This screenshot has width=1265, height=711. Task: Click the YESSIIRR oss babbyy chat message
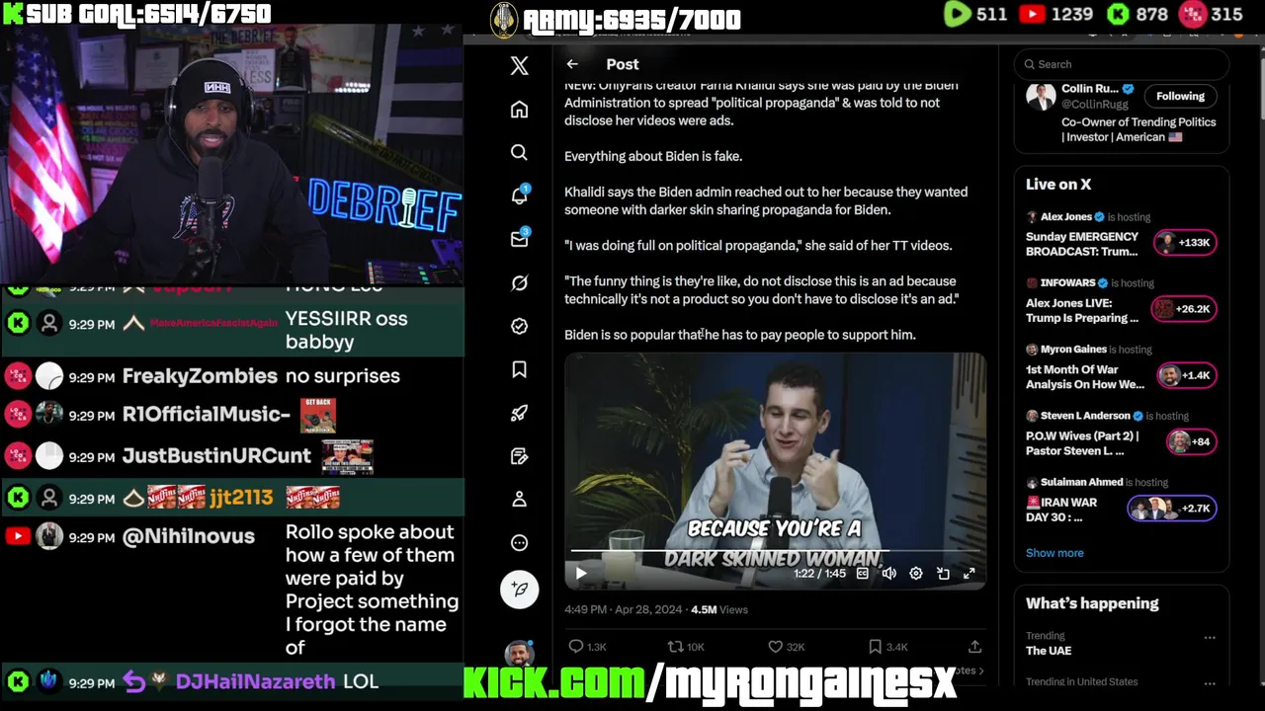click(x=346, y=330)
